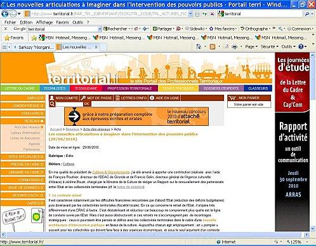Click the site search input field

click(69, 104)
